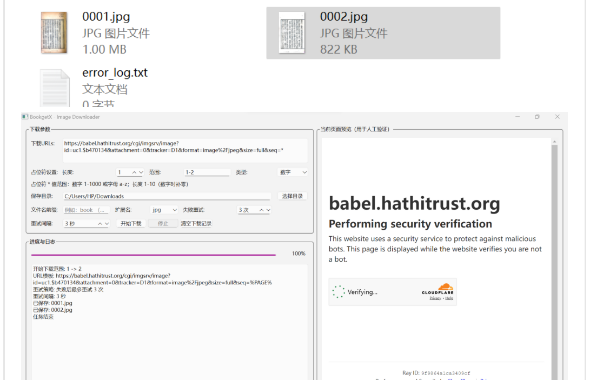This screenshot has height=380, width=590.
Task: Click the preview pane vertical scrollbar
Action: click(x=554, y=259)
